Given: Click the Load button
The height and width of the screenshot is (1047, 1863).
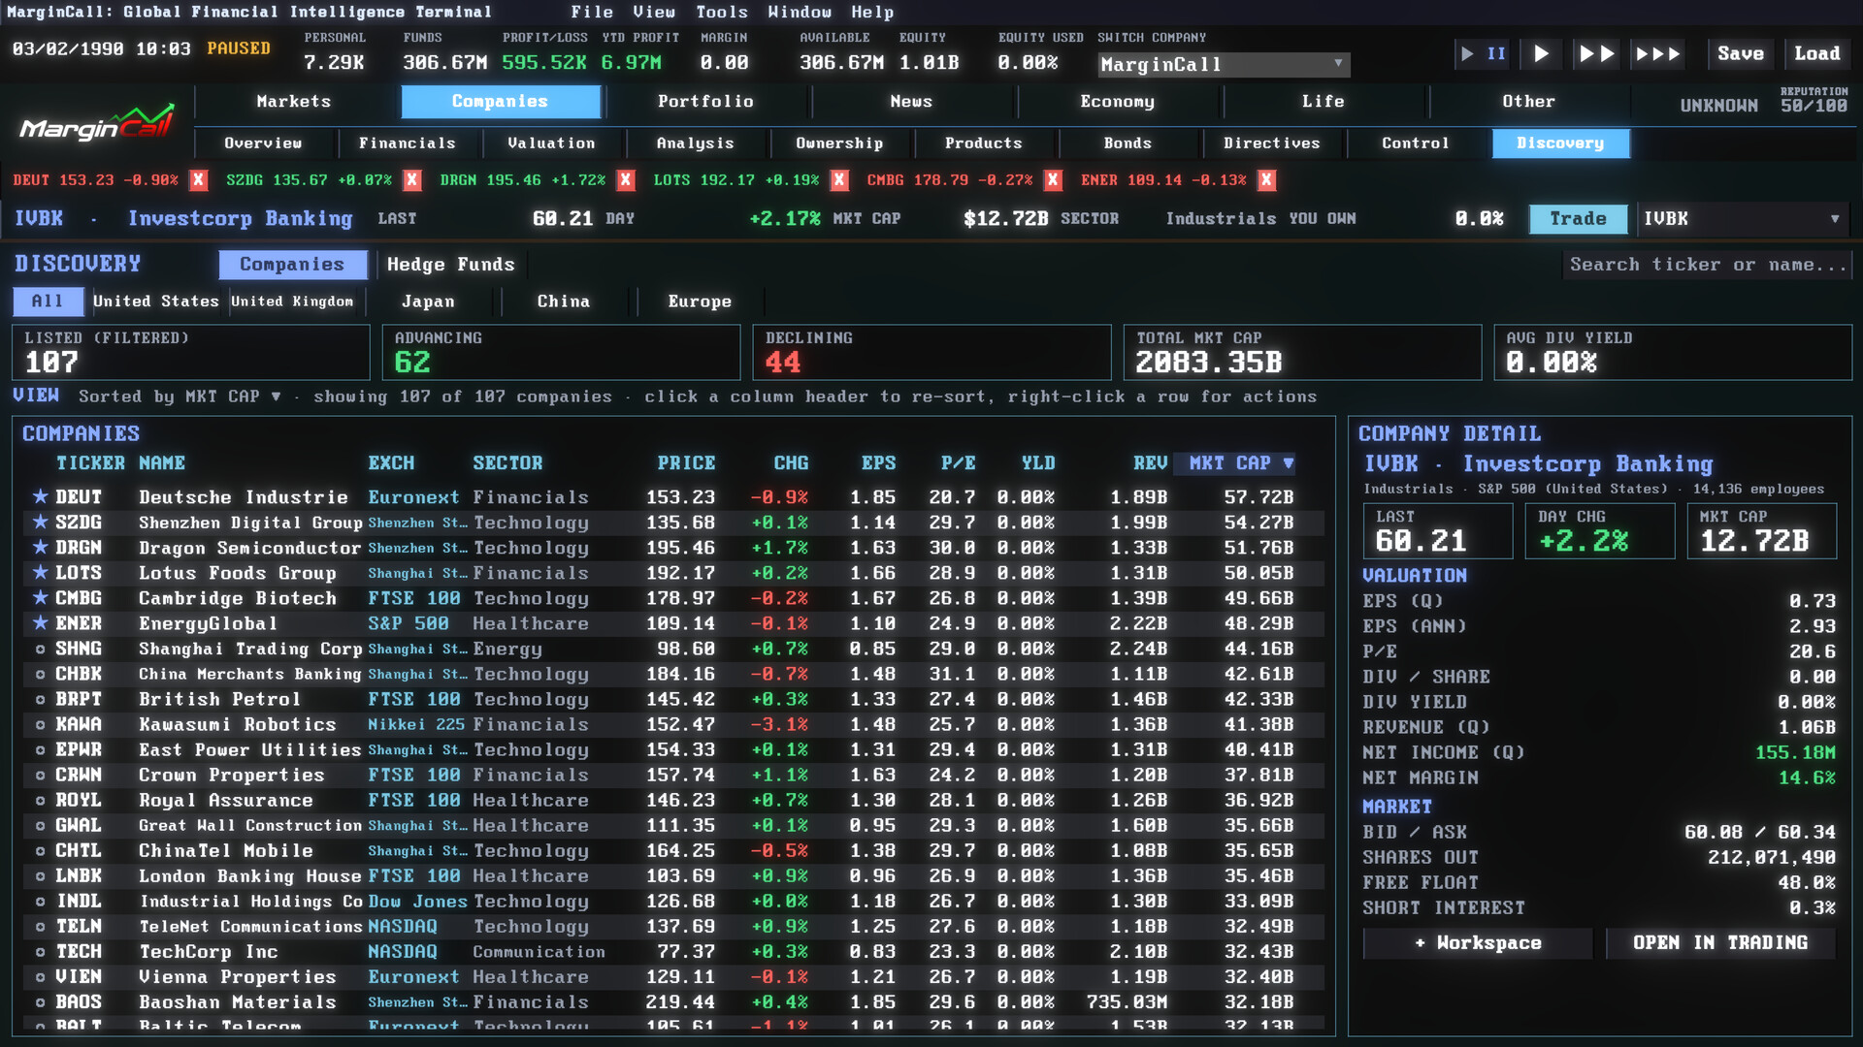Looking at the screenshot, I should tap(1816, 54).
